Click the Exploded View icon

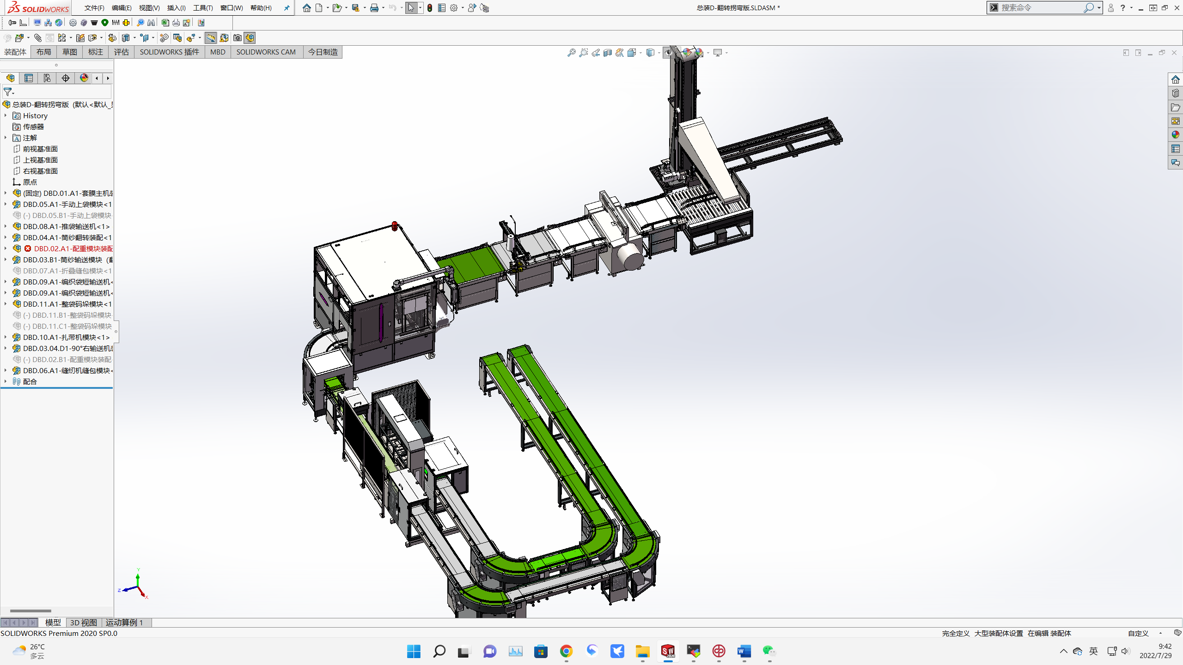(x=191, y=38)
